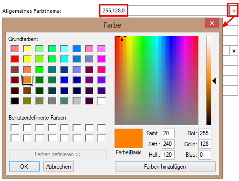
Task: Focus the Blau value input field
Action: [205, 155]
